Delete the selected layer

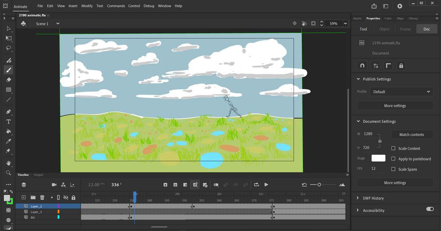pyautogui.click(x=42, y=197)
